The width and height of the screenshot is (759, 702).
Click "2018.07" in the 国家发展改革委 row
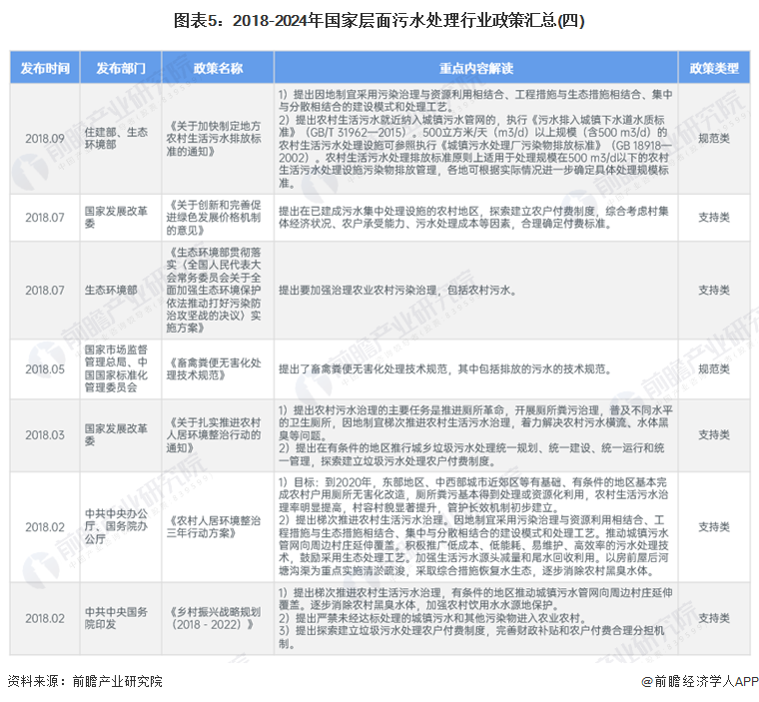pos(45,218)
